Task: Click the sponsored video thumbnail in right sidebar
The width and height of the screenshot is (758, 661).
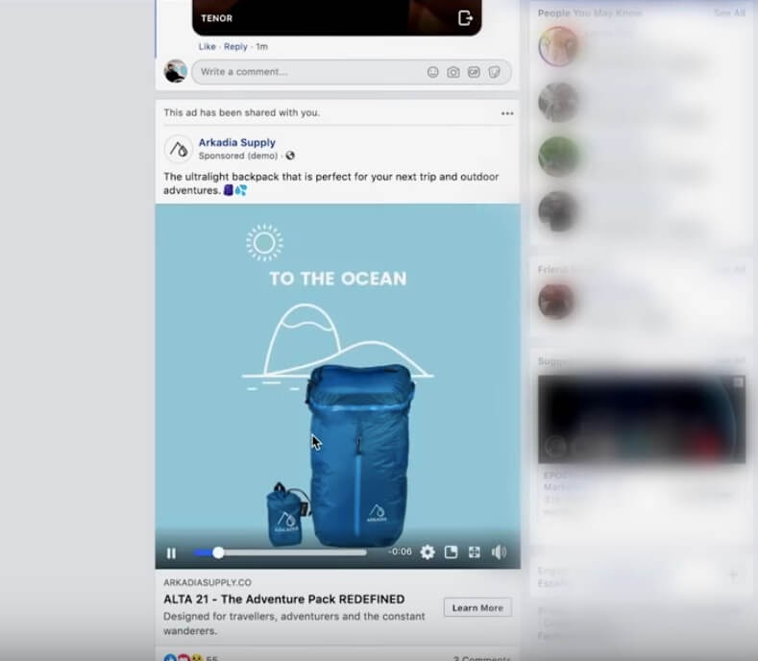Action: (x=642, y=419)
